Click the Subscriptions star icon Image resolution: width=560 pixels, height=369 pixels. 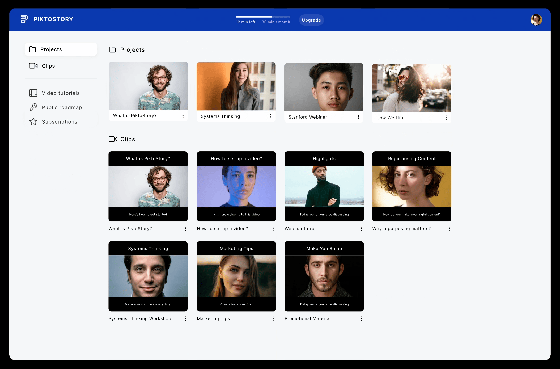33,121
